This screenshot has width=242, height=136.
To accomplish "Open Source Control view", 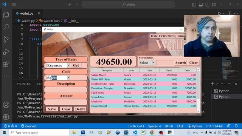I will pos(6,39).
